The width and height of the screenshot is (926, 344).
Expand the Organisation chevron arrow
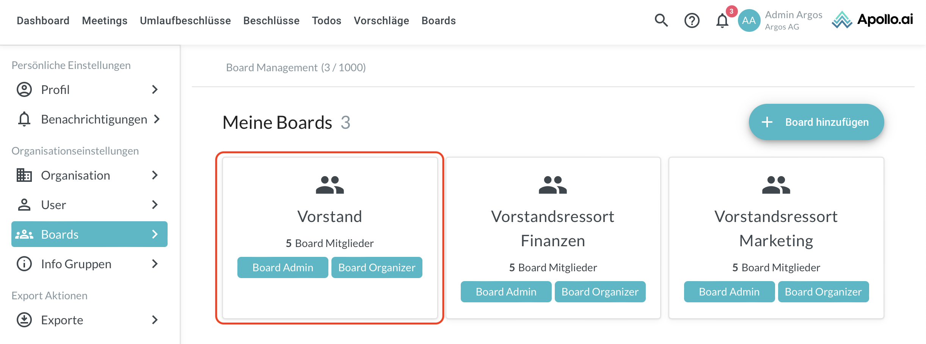point(155,175)
